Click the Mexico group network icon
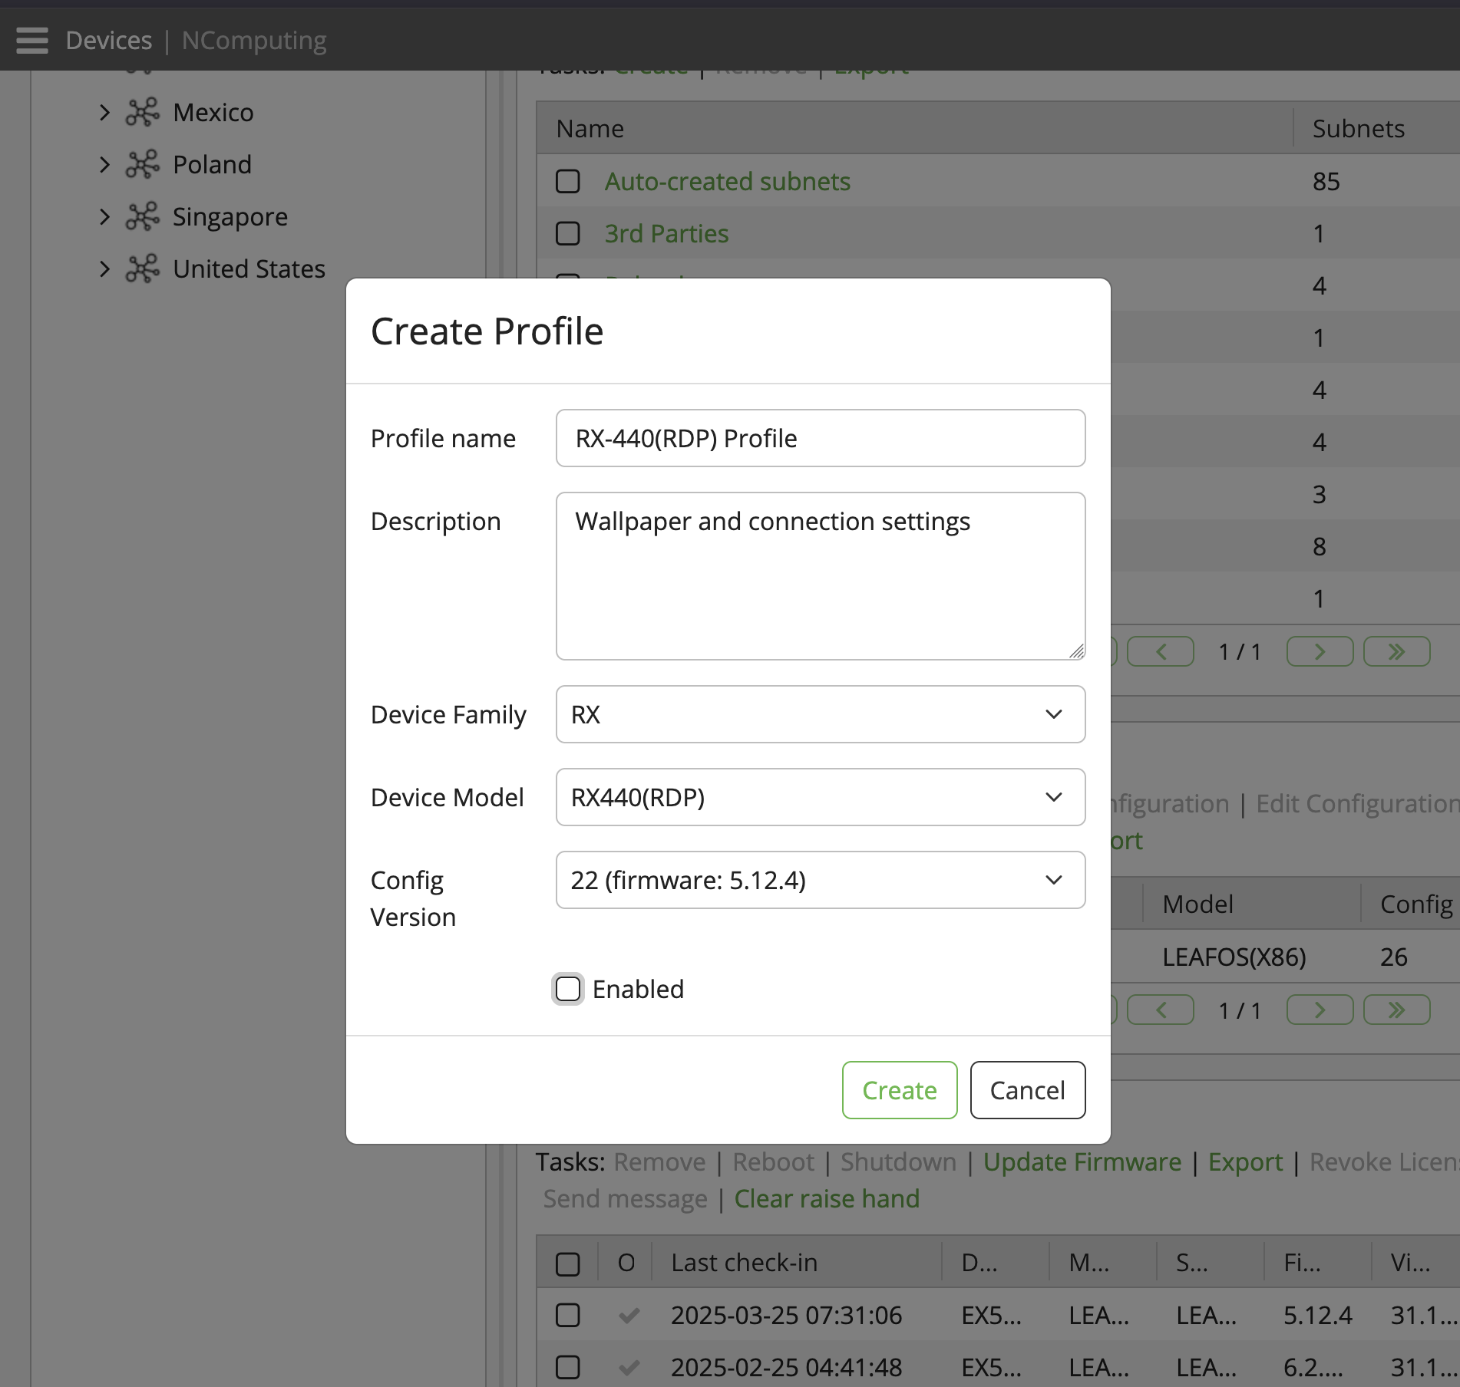The height and width of the screenshot is (1387, 1460). (143, 113)
